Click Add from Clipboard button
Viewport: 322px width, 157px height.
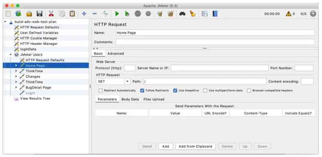pos(195,146)
